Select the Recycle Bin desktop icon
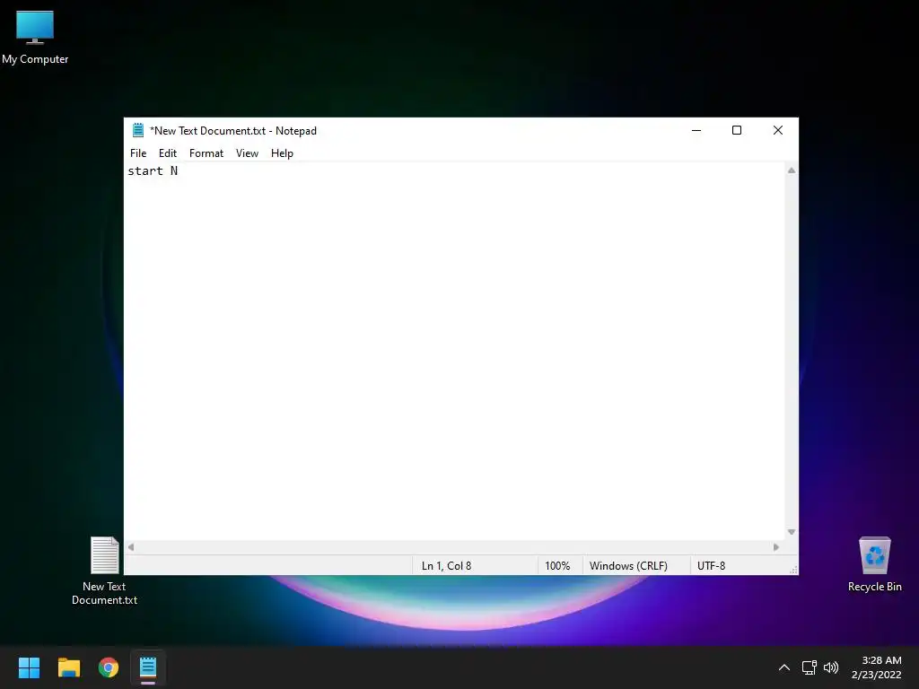Viewport: 919px width, 689px height. click(x=874, y=565)
